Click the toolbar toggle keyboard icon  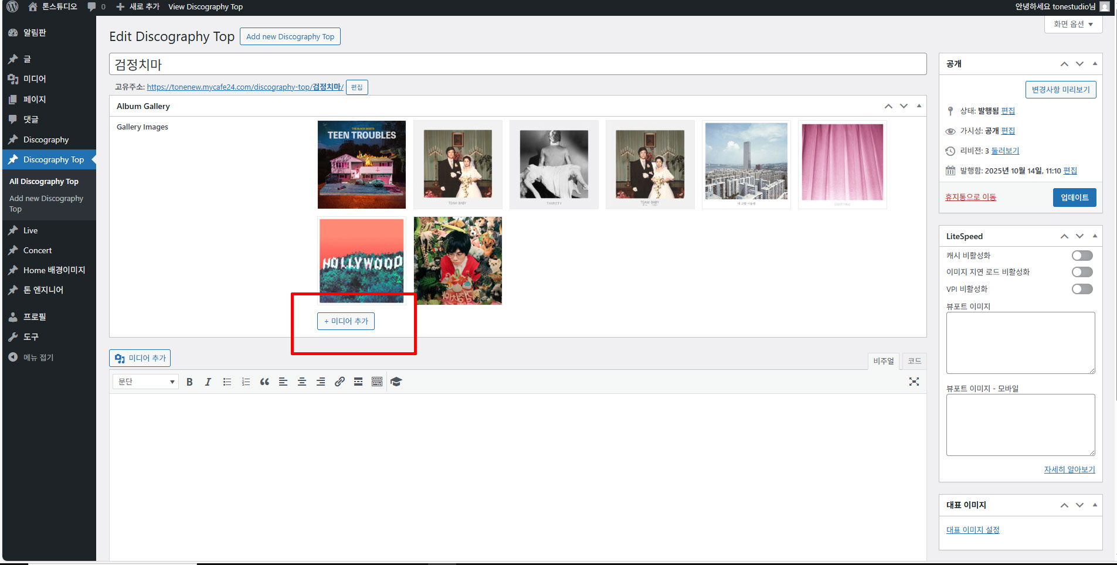click(x=377, y=382)
